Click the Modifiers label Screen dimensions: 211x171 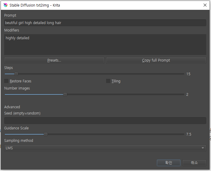click(x=12, y=30)
